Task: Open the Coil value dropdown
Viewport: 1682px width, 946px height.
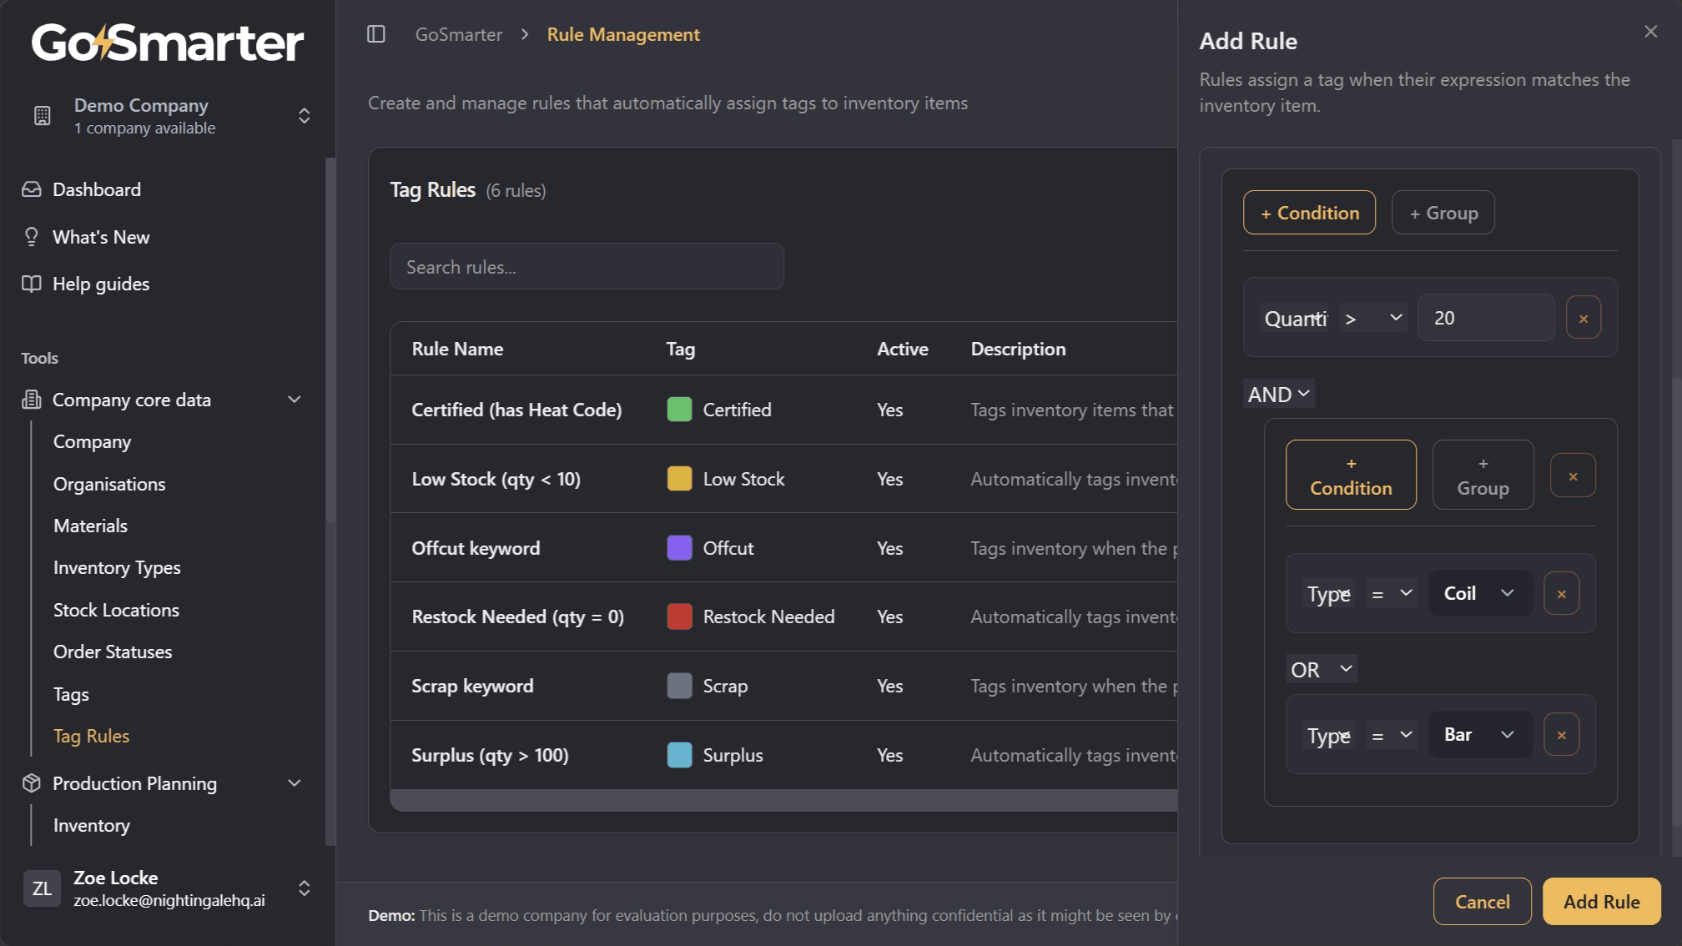Action: pos(1479,593)
